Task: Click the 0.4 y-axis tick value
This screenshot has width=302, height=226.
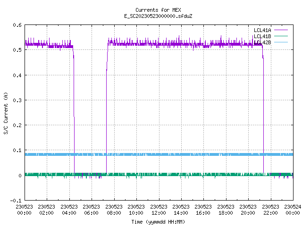Action: (17, 75)
